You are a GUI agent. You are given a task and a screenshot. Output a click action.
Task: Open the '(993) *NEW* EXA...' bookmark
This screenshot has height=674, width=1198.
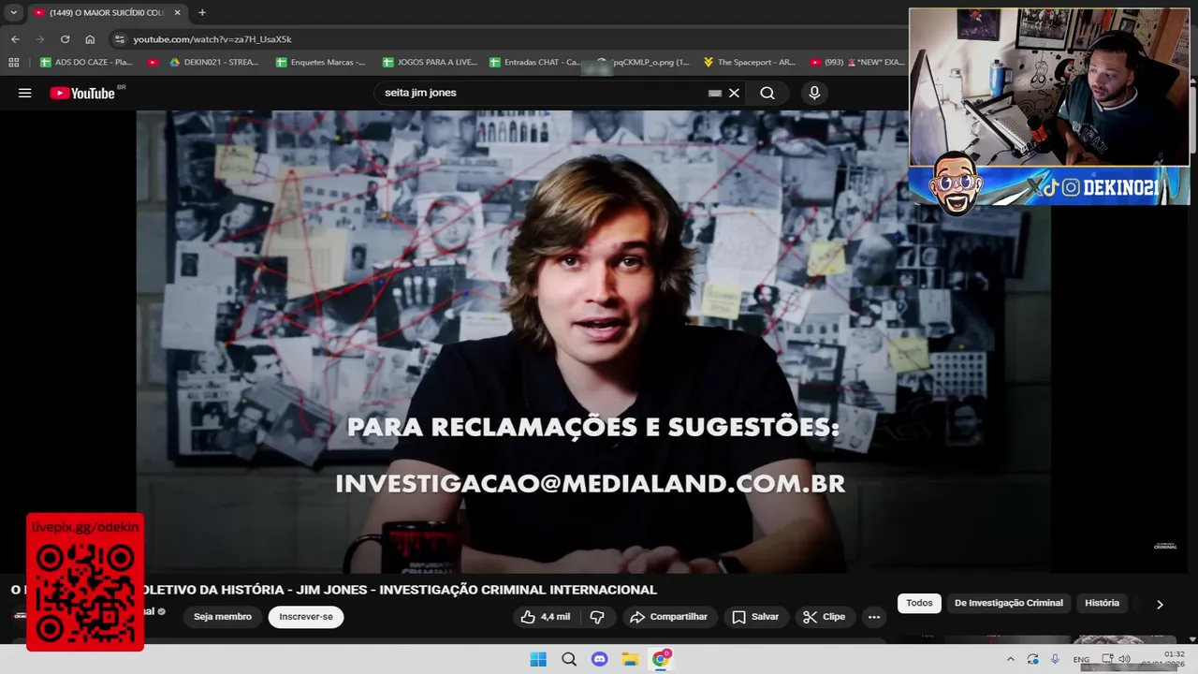point(857,63)
